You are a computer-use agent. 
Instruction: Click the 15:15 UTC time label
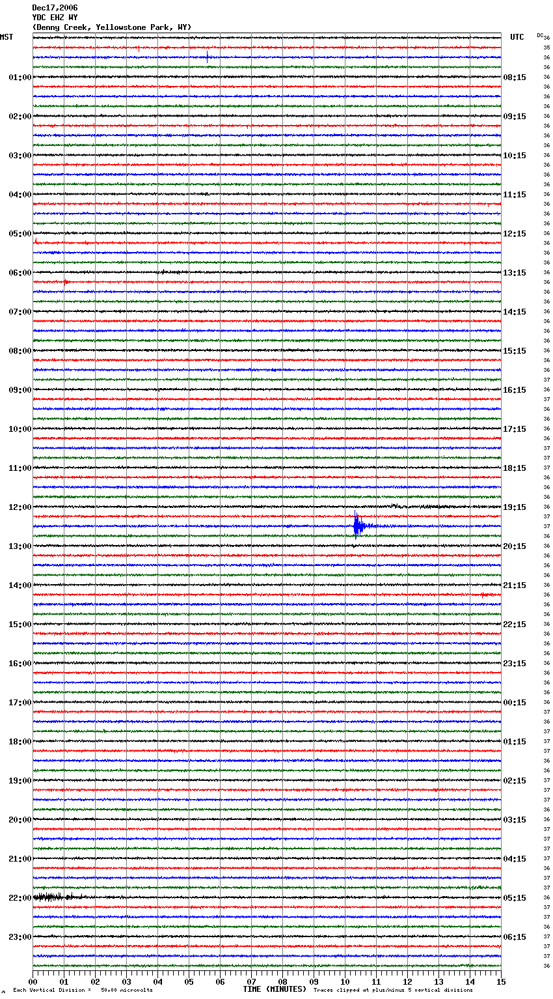pos(515,351)
